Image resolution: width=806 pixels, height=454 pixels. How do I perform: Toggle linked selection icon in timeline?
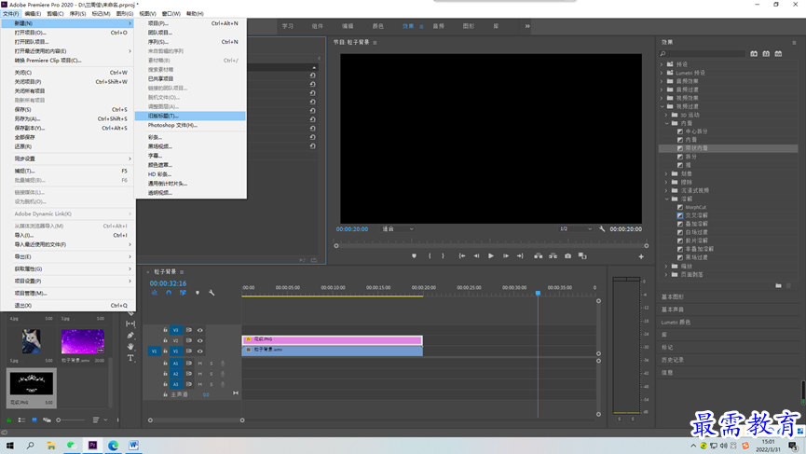click(183, 293)
